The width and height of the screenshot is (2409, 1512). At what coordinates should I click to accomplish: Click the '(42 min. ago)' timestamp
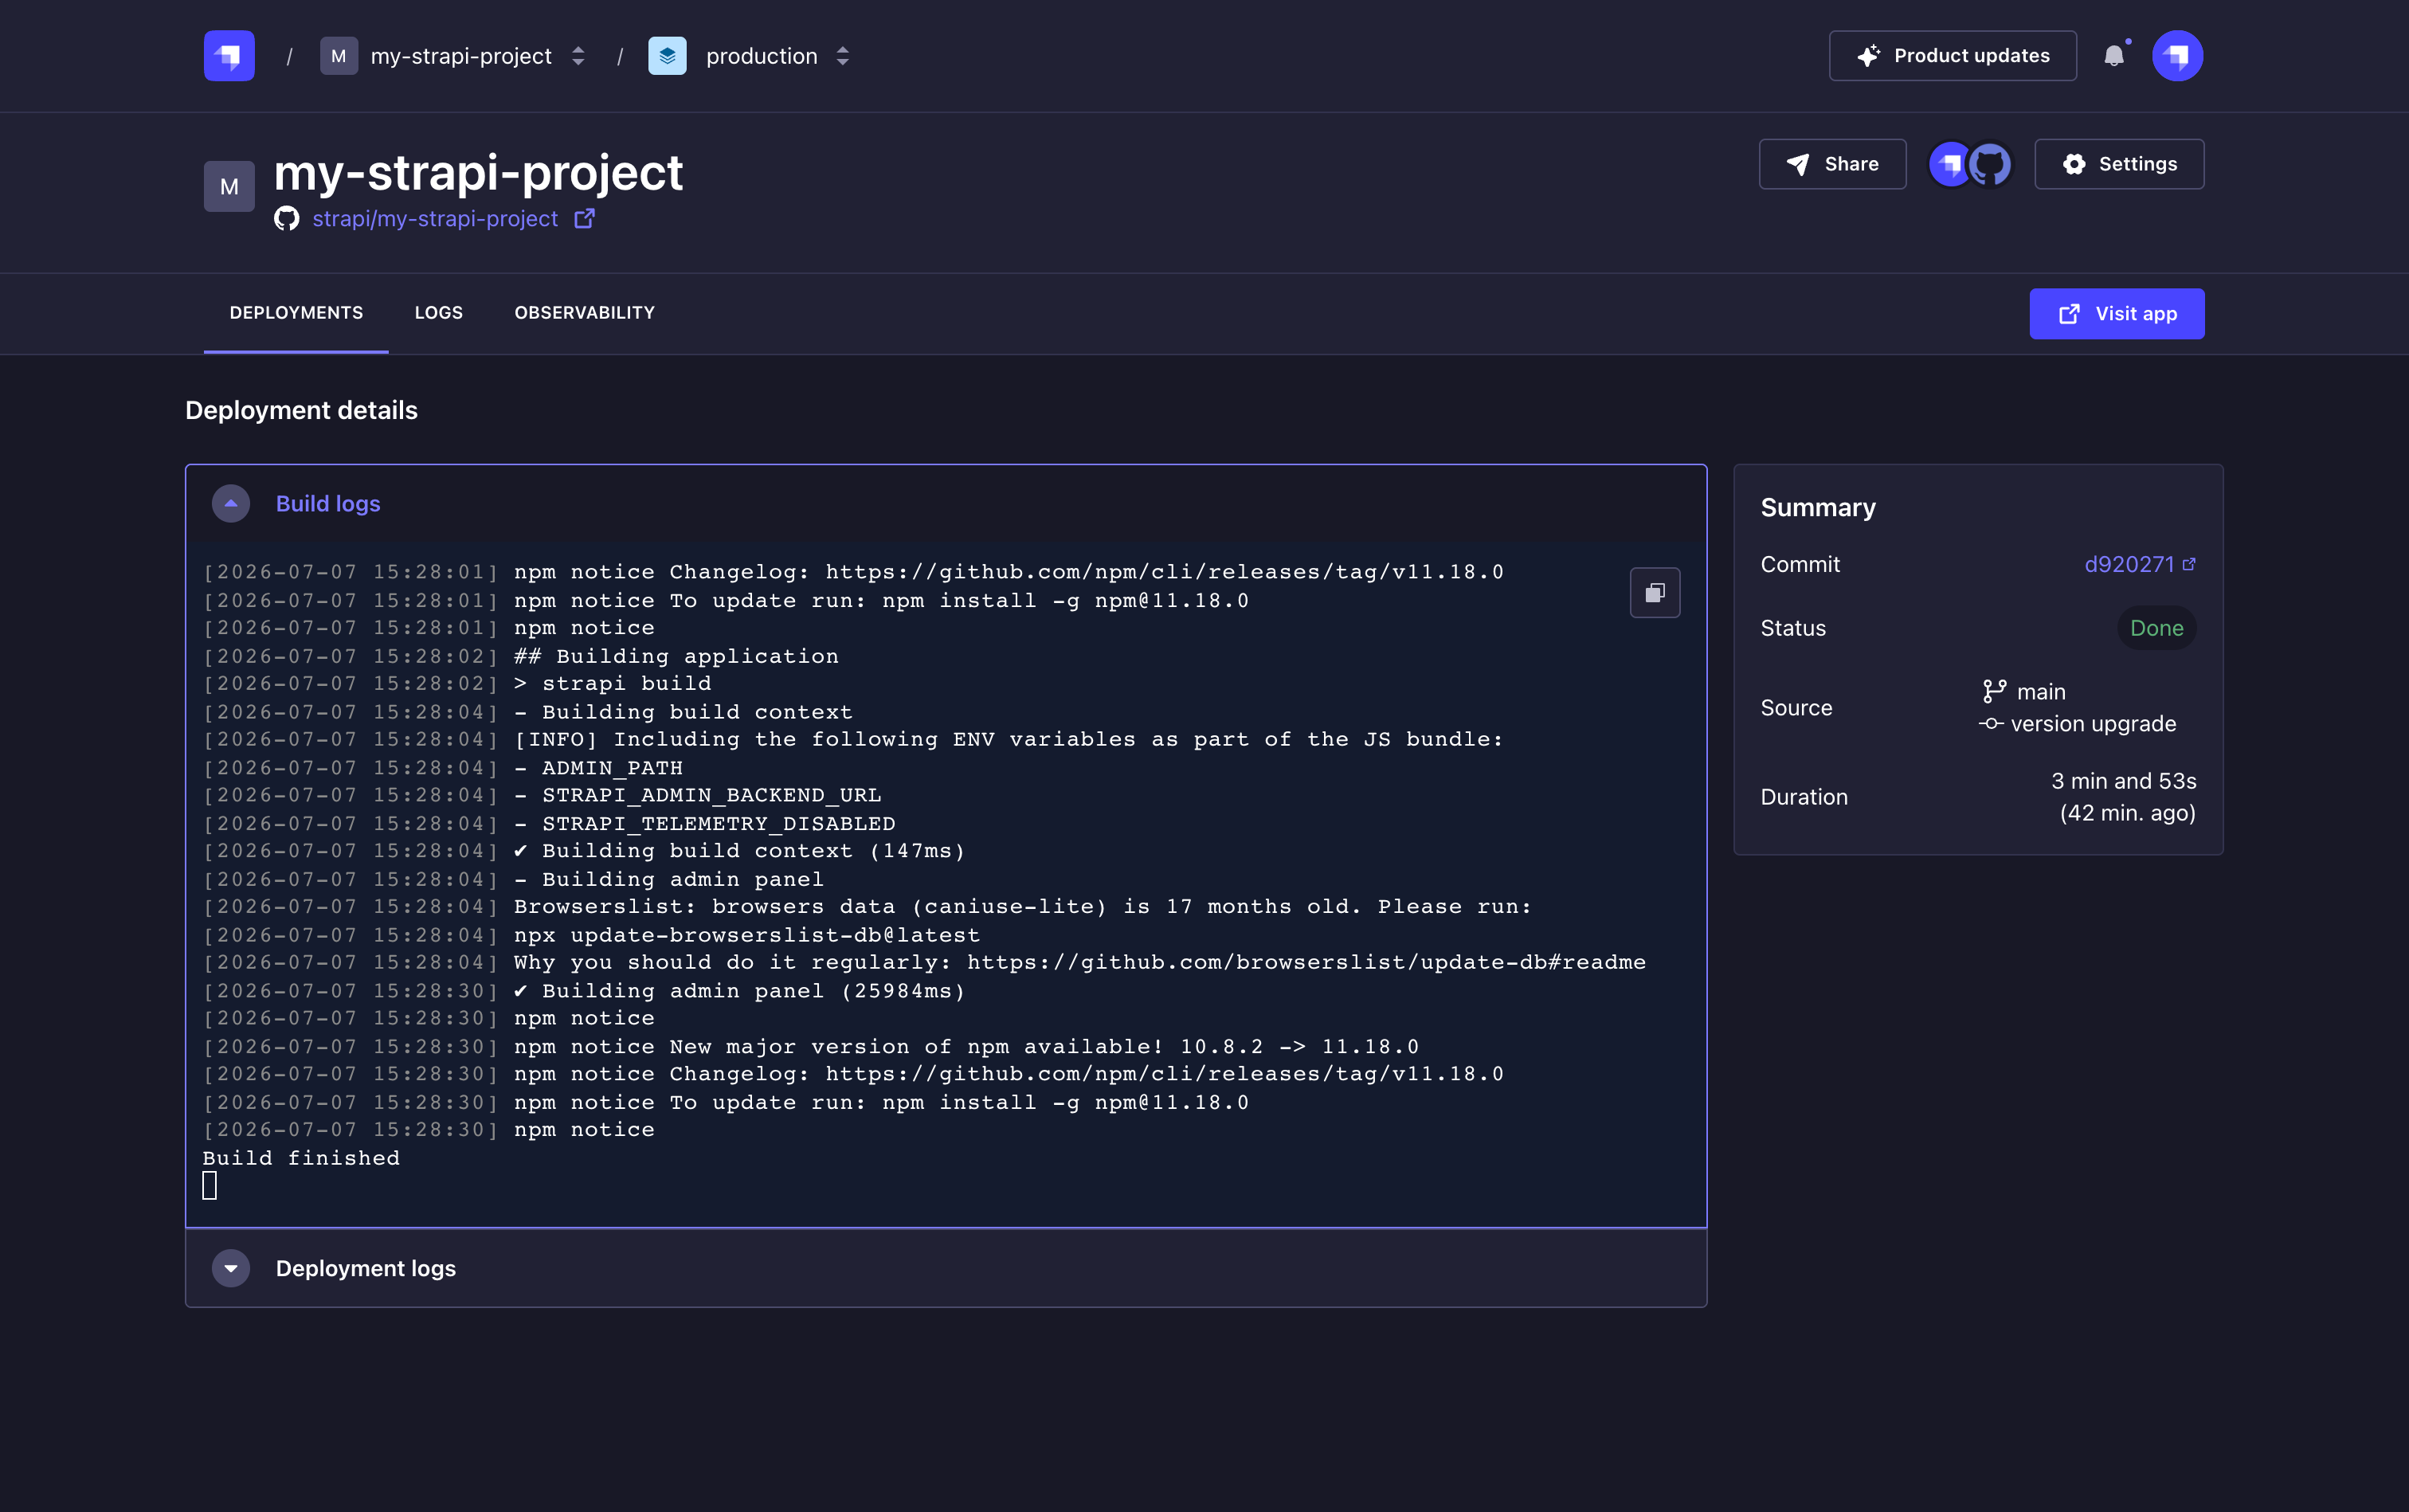tap(2128, 813)
